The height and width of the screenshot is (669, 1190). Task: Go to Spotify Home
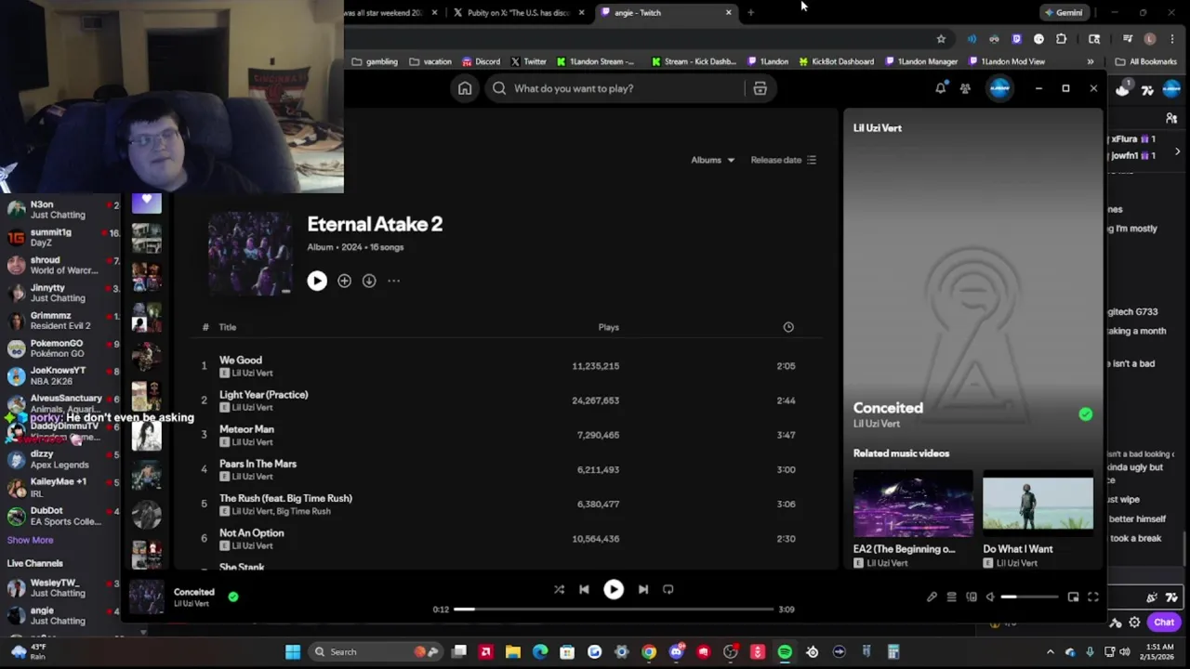pyautogui.click(x=465, y=88)
